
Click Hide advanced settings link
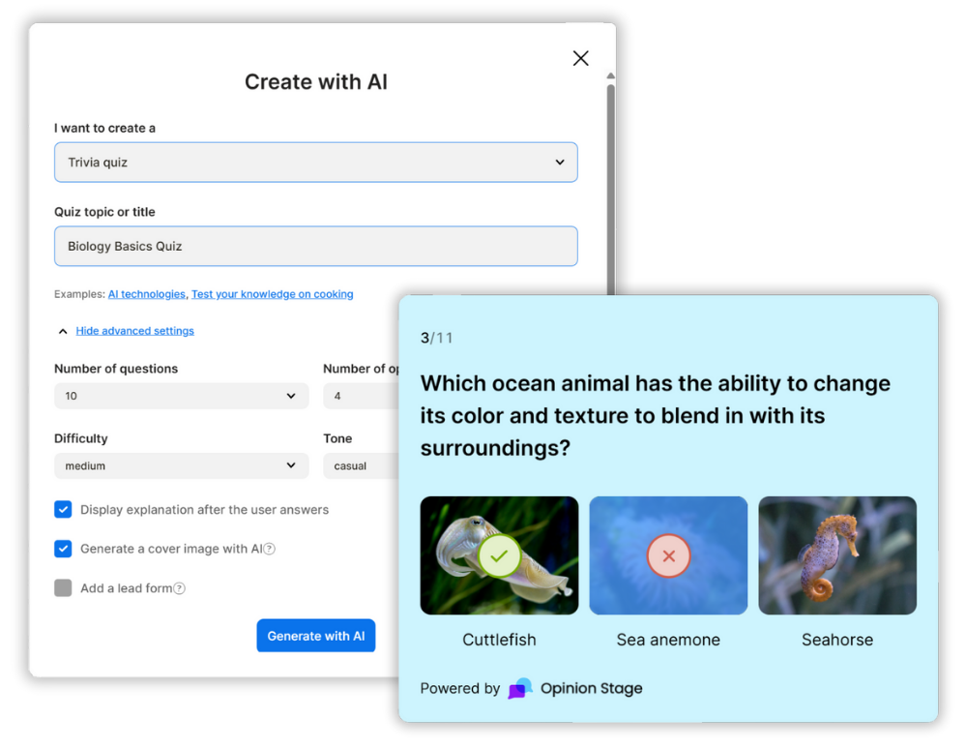[x=134, y=331]
